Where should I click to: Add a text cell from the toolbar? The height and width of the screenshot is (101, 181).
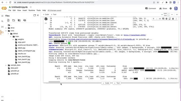coord(53,14)
